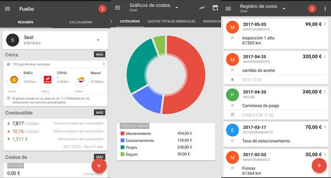The image size is (331, 178).
Task: Tap the red Mantenimiento legend swatch
Action: point(122,133)
